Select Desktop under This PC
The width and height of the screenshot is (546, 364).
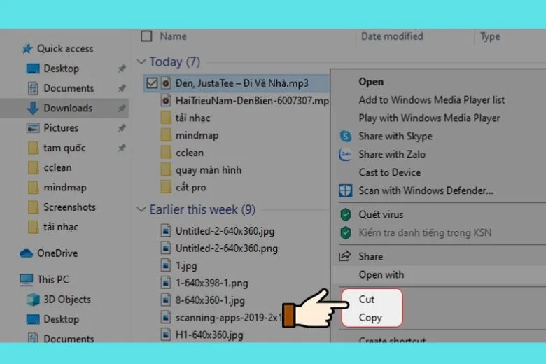click(61, 319)
